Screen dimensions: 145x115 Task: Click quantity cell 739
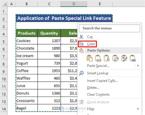pyautogui.click(x=49, y=63)
